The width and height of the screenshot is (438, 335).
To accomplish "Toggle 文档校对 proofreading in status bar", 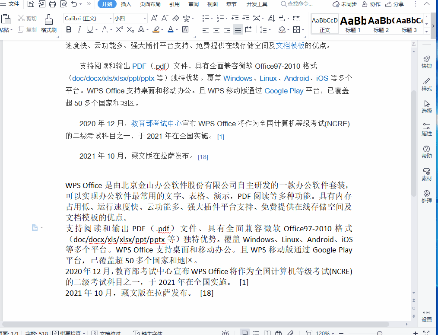I will click(x=106, y=333).
